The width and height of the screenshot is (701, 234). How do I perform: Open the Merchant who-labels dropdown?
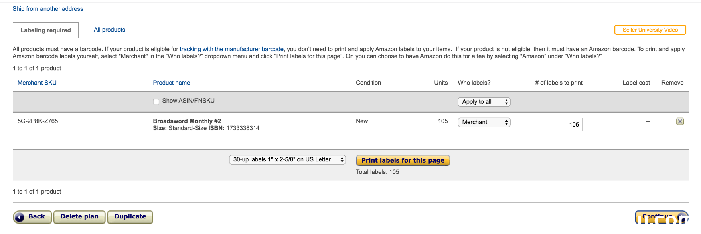click(x=484, y=122)
